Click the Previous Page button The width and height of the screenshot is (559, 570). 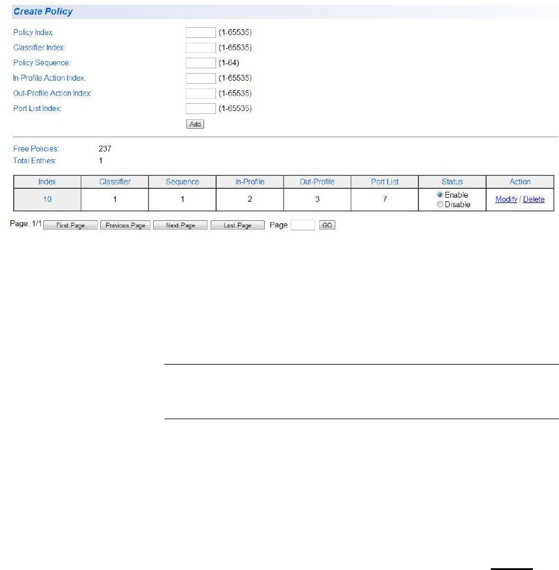[125, 226]
